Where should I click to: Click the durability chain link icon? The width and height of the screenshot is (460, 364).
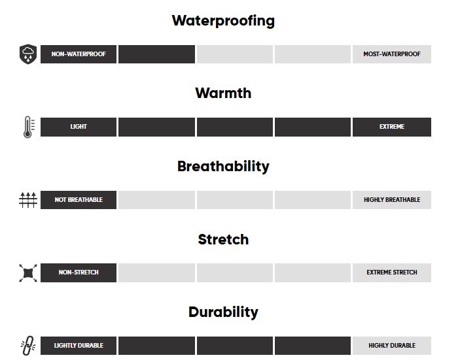click(27, 346)
